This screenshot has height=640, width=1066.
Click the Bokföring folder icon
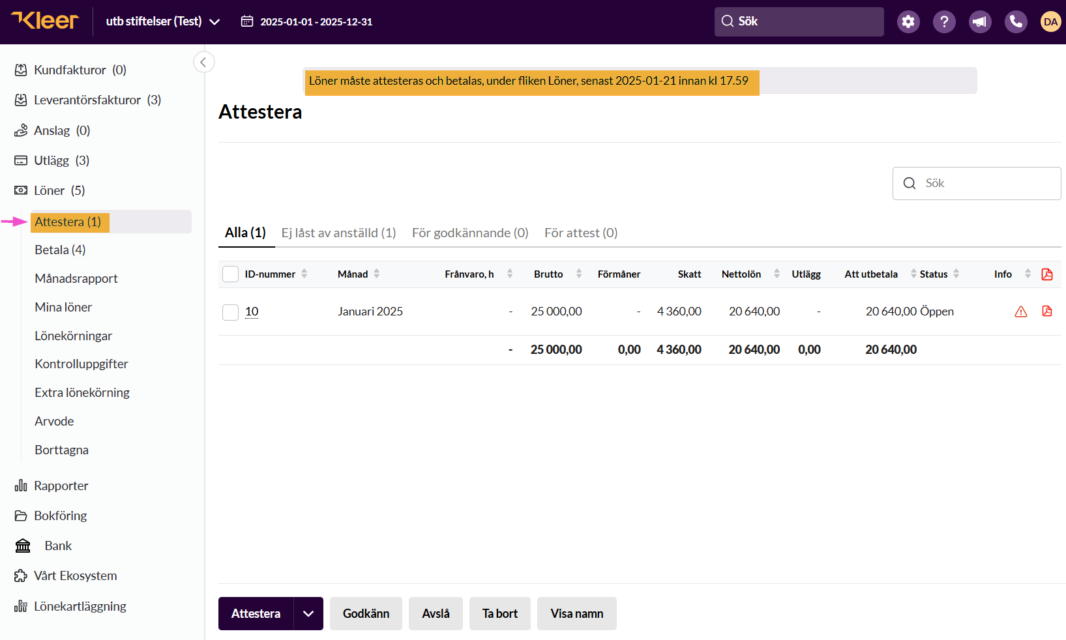click(x=21, y=516)
